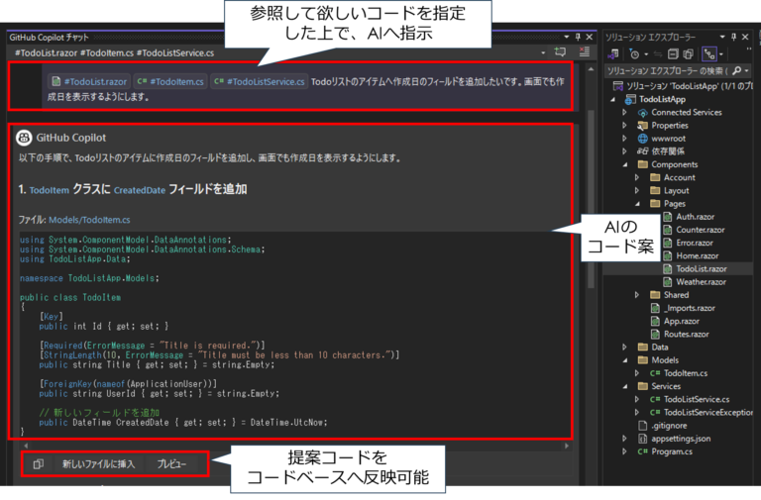Viewport: 761px width, 500px height.
Task: Select Error.razor file
Action: (x=695, y=243)
